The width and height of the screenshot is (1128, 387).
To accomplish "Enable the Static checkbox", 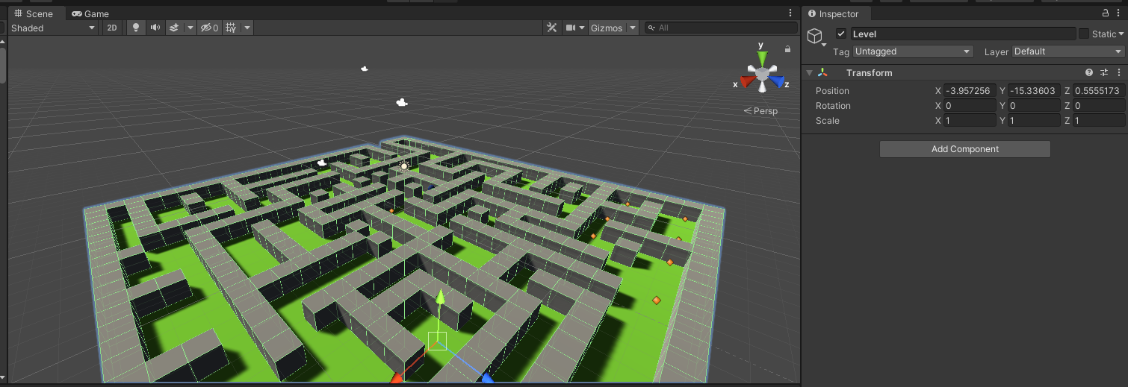I will point(1083,34).
